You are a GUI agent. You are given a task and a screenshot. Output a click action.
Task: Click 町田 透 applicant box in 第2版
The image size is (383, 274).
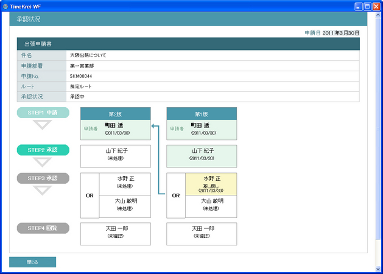tap(115, 128)
